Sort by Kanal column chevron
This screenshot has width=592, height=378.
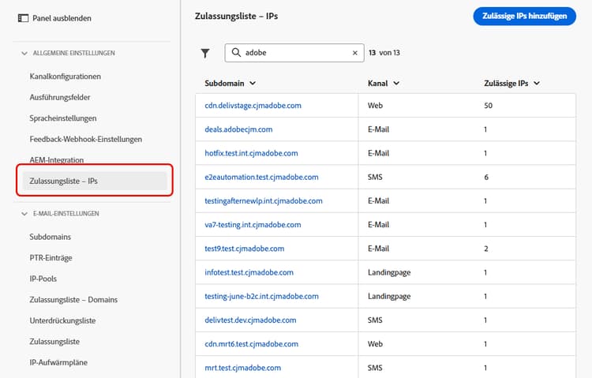pos(396,83)
